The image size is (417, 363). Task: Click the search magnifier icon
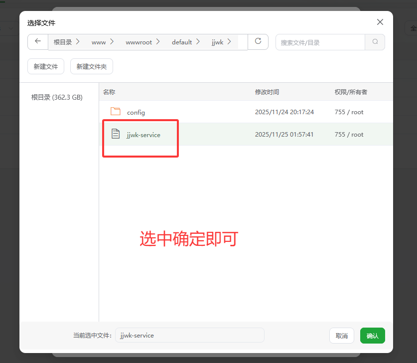[x=375, y=42]
